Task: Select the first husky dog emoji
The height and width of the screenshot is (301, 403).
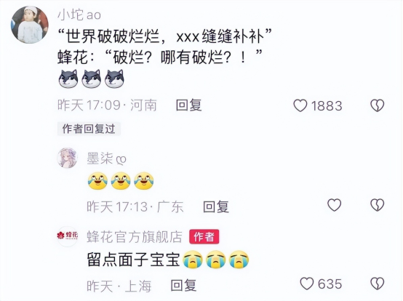Action: pyautogui.click(x=68, y=79)
